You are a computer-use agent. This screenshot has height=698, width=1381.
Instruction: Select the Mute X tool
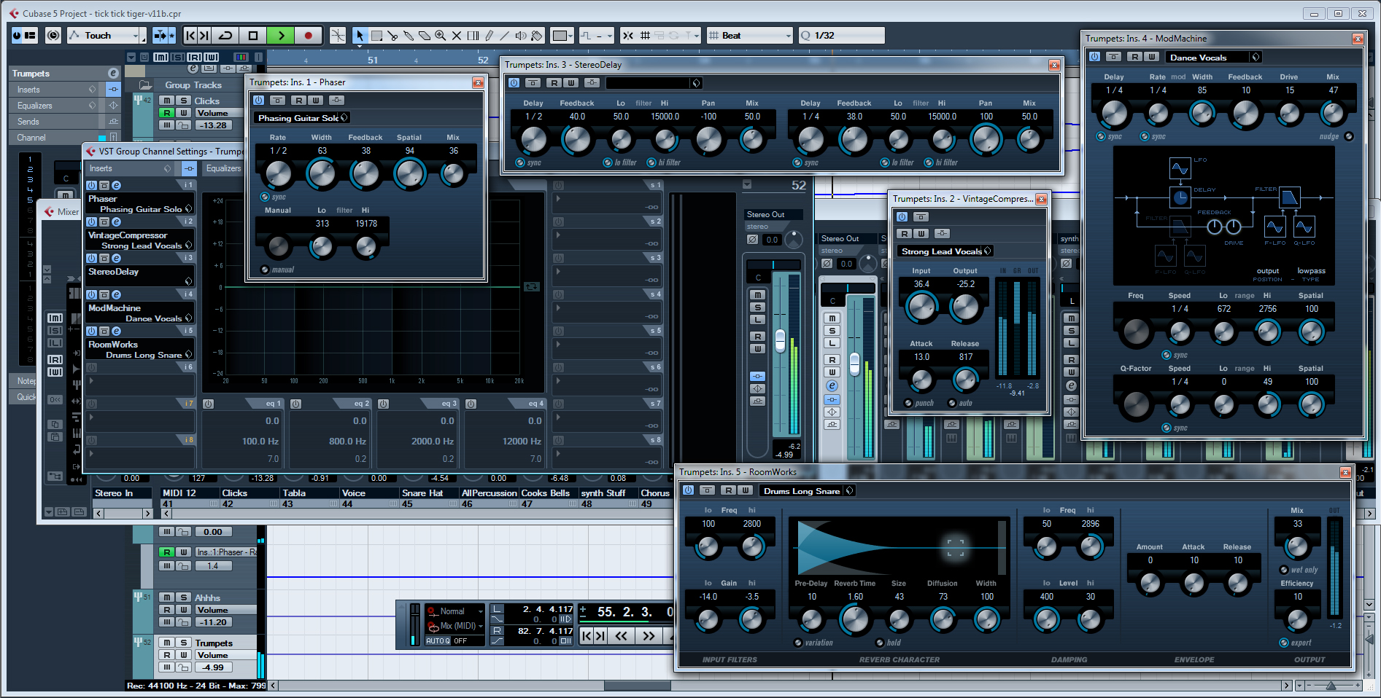pos(457,35)
